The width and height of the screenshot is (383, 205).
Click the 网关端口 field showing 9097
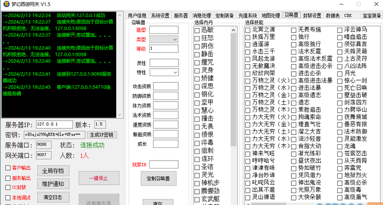[x=44, y=155]
